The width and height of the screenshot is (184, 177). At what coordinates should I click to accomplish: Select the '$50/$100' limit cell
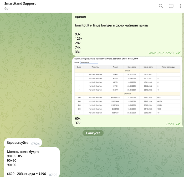[x=115, y=109]
